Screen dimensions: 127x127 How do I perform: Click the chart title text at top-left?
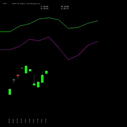(x=22, y=4)
